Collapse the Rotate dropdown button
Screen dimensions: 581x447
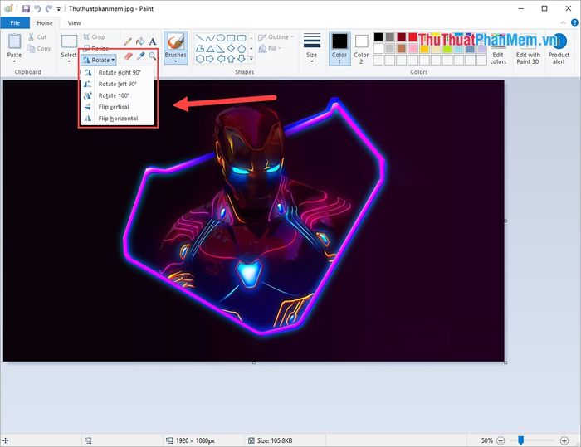coord(99,60)
